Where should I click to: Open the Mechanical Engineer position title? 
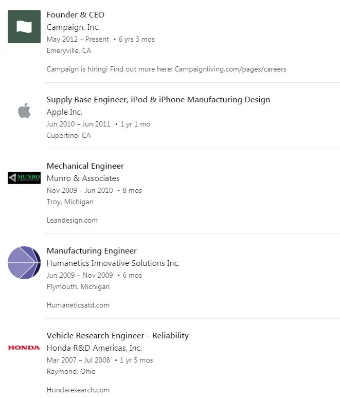85,166
